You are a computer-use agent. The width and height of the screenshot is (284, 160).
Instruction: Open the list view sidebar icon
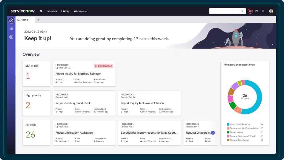11,28
